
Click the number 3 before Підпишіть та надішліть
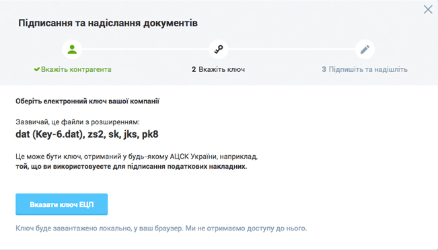coord(324,69)
